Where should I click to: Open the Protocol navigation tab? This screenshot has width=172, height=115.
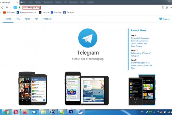pyautogui.click(x=47, y=19)
